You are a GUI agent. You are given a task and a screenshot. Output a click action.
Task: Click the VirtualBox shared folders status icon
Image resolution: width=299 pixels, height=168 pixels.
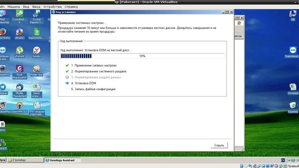[263, 166]
